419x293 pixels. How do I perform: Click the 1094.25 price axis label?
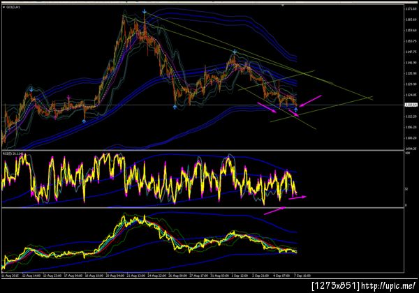(411, 149)
